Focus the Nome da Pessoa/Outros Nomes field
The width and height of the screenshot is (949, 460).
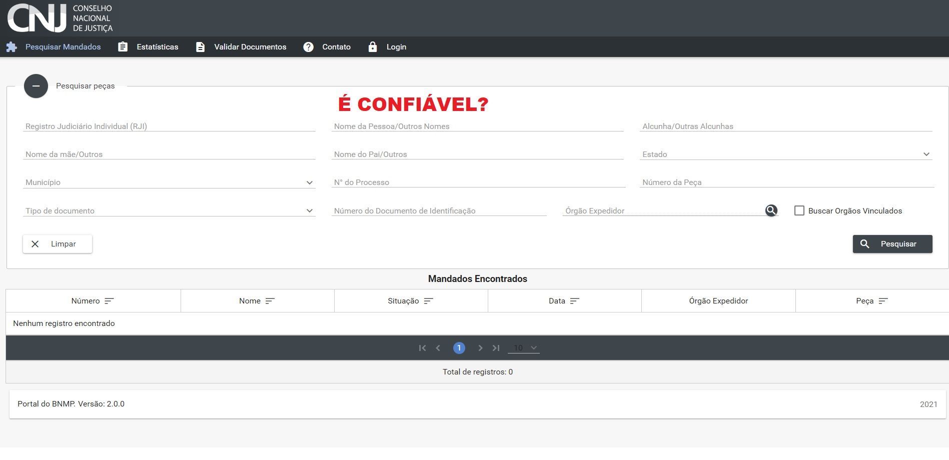pos(477,126)
